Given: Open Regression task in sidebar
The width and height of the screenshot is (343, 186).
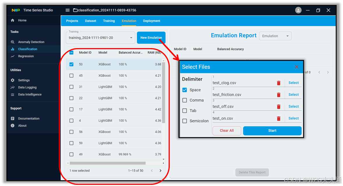Looking at the screenshot, I should point(26,56).
